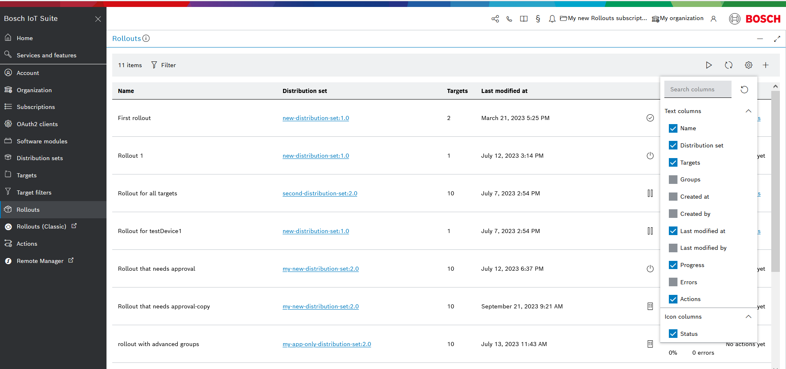Click the add rollout plus icon
This screenshot has height=369, width=786.
pyautogui.click(x=765, y=65)
